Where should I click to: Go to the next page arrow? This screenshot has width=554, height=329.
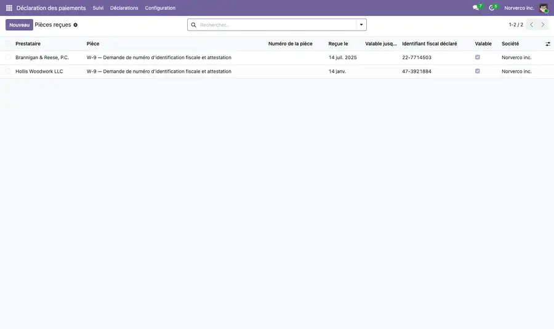[x=543, y=25]
